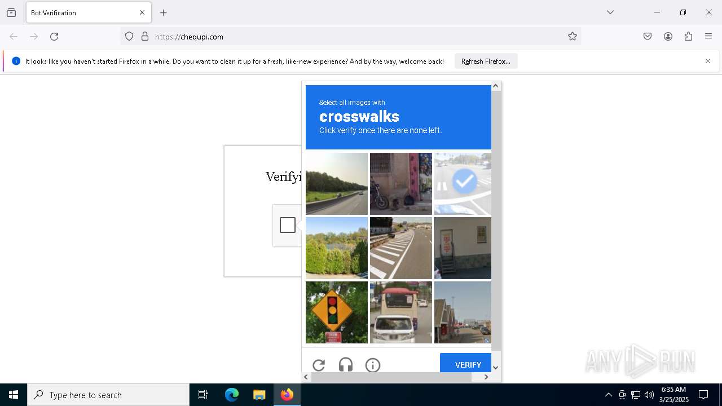Viewport: 722px width, 406px height.
Task: Launch Microsoft Edge from the taskbar
Action: click(232, 395)
